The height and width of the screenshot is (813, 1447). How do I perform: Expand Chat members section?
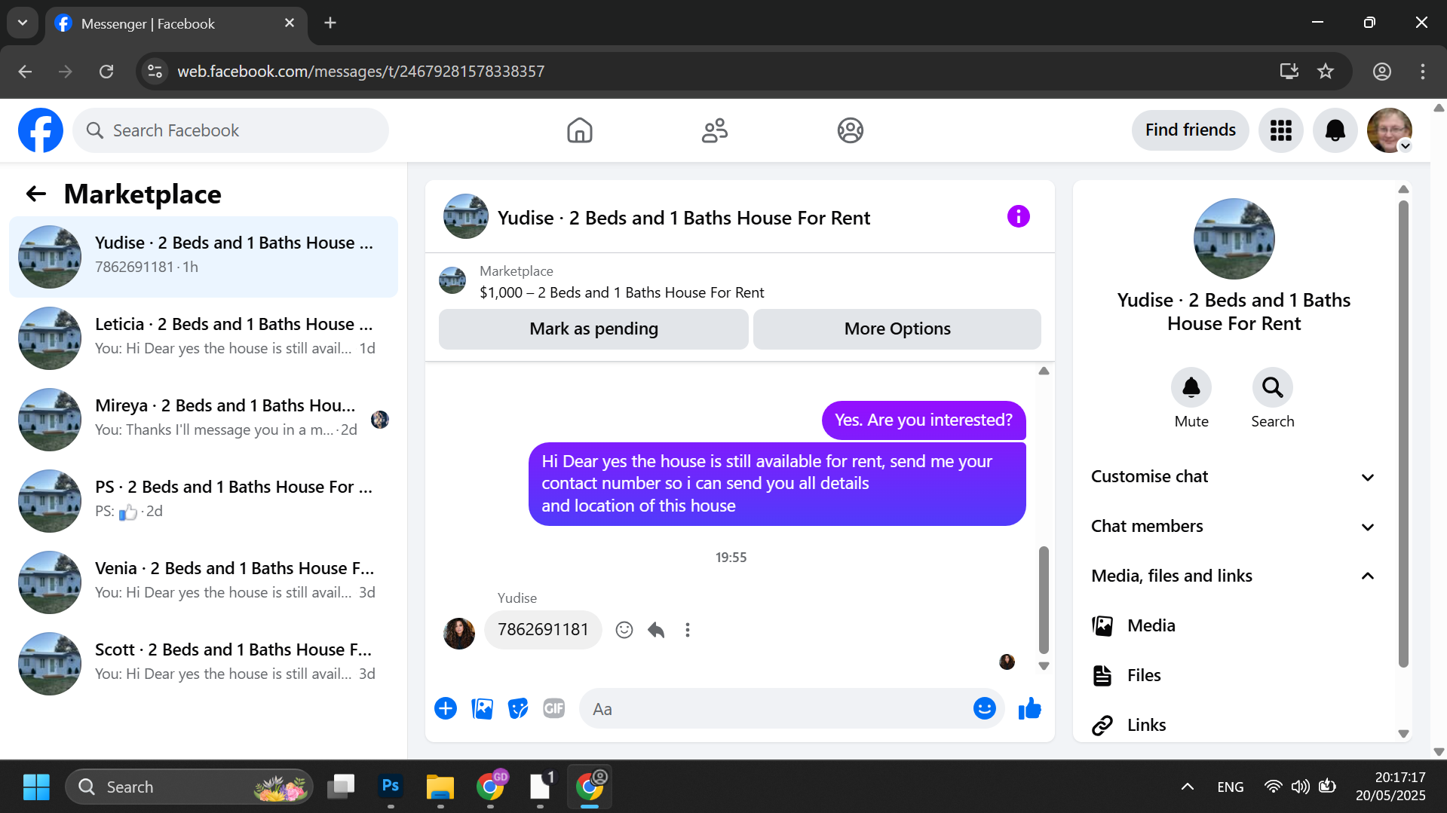point(1234,527)
